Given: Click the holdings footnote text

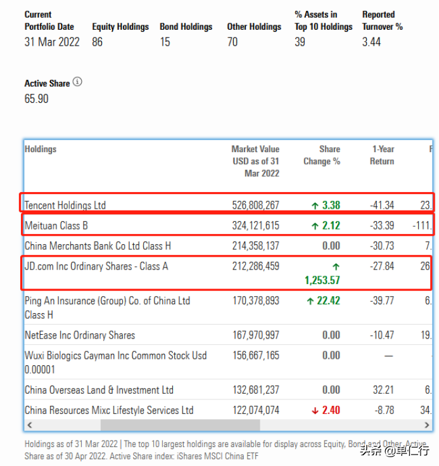Looking at the screenshot, I should 226,450.
